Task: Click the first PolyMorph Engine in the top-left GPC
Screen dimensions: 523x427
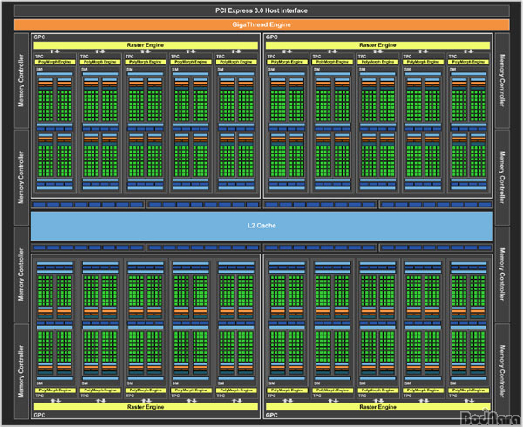Action: (54, 63)
